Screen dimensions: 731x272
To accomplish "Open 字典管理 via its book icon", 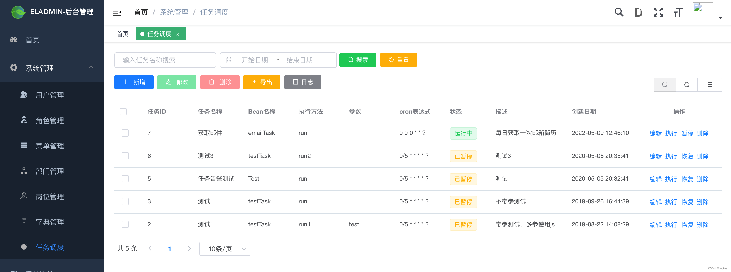I will pos(24,222).
